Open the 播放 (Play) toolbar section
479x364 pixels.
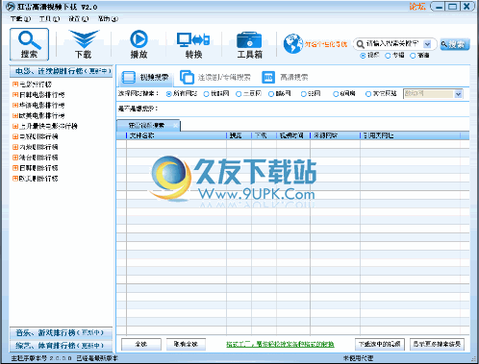(x=139, y=44)
